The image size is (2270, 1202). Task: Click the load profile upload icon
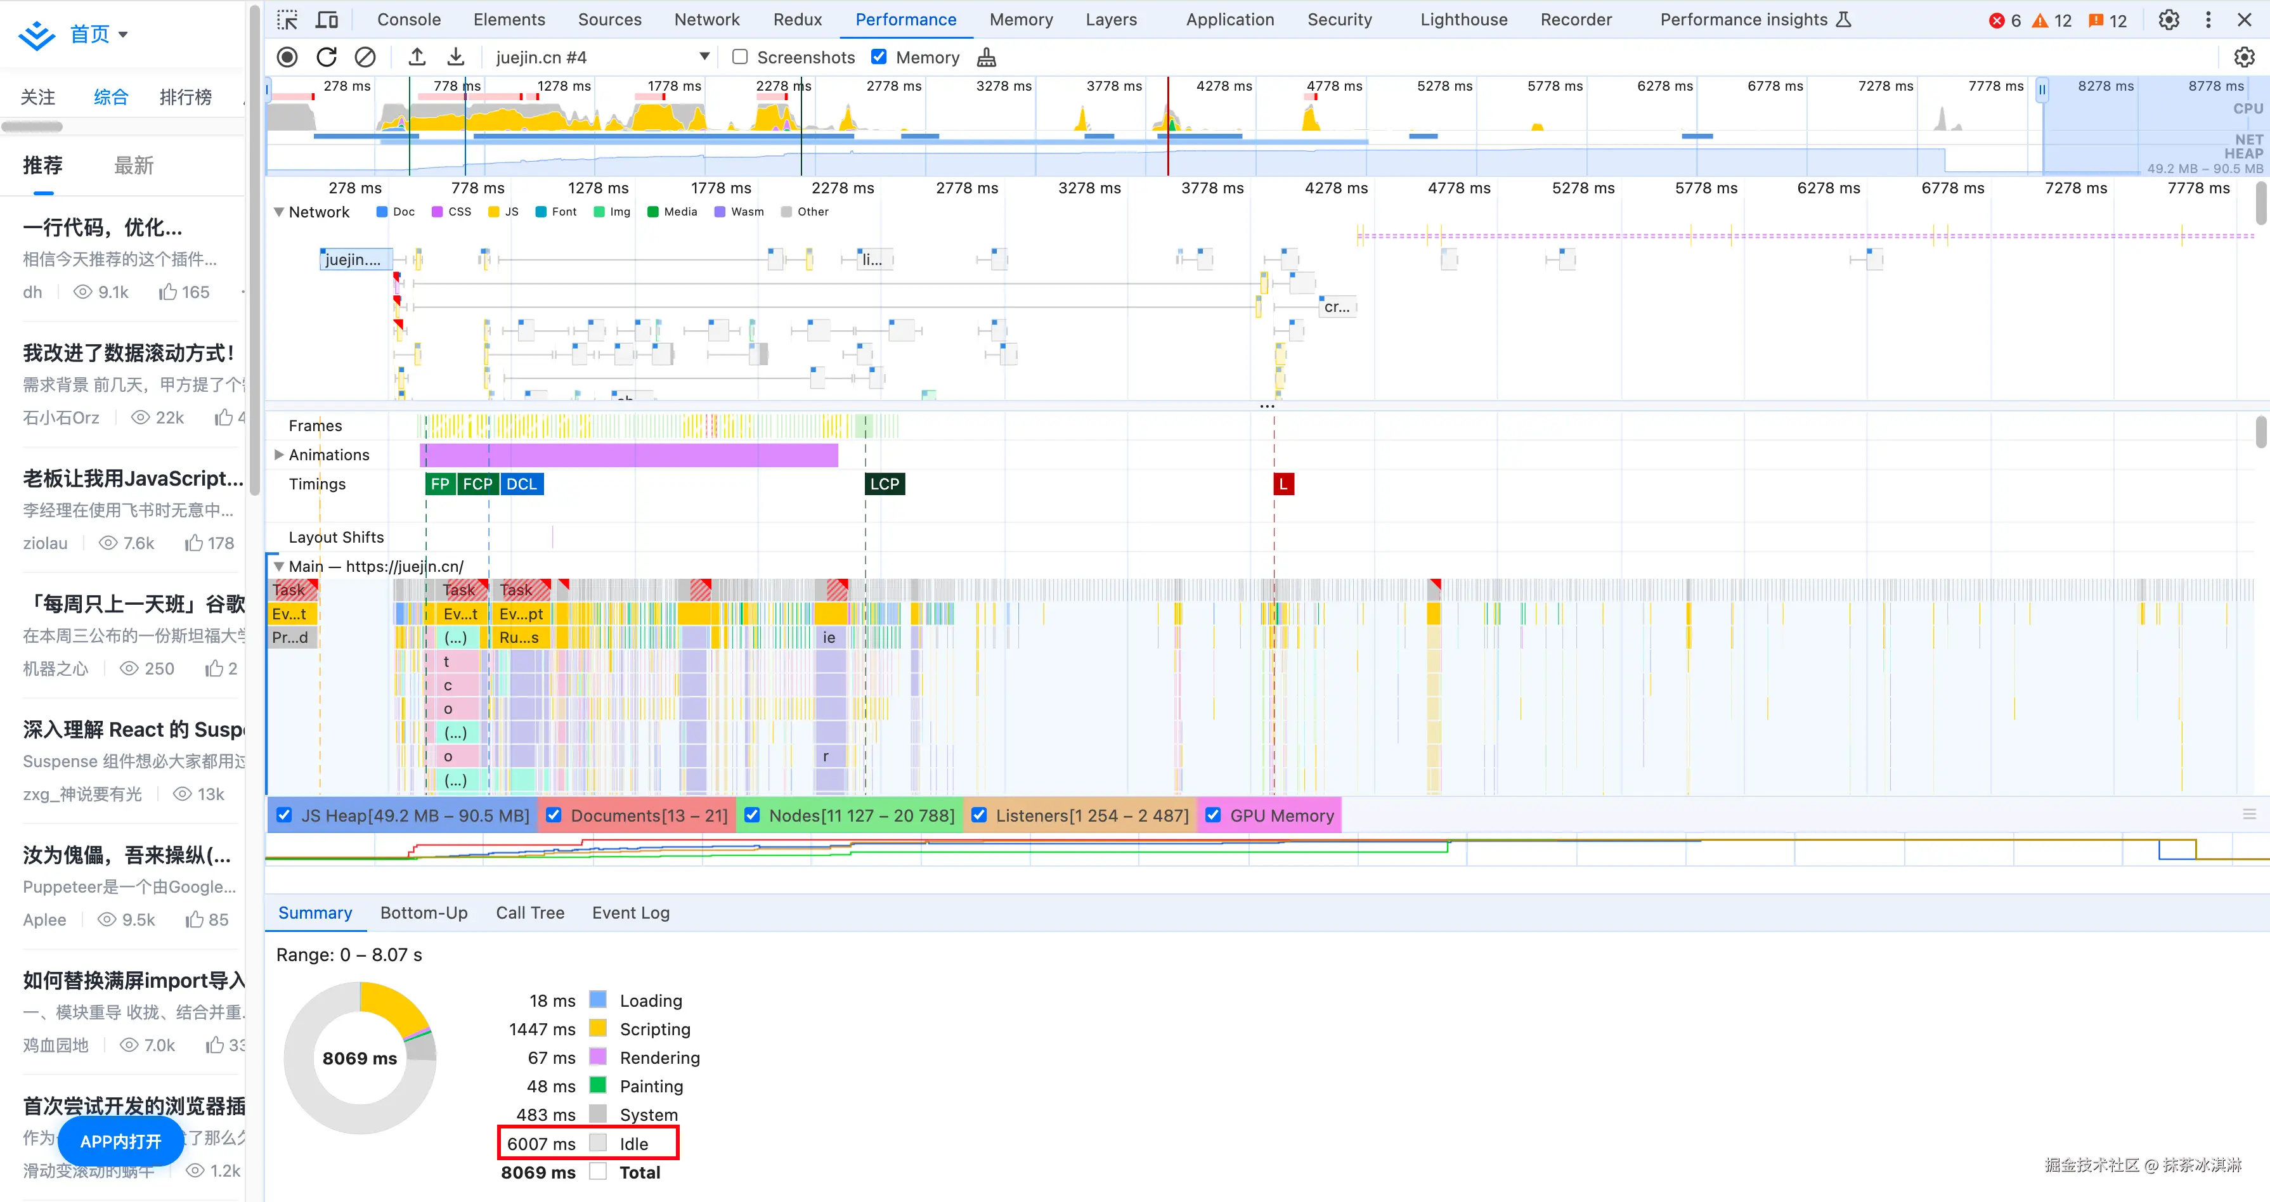[x=417, y=57]
